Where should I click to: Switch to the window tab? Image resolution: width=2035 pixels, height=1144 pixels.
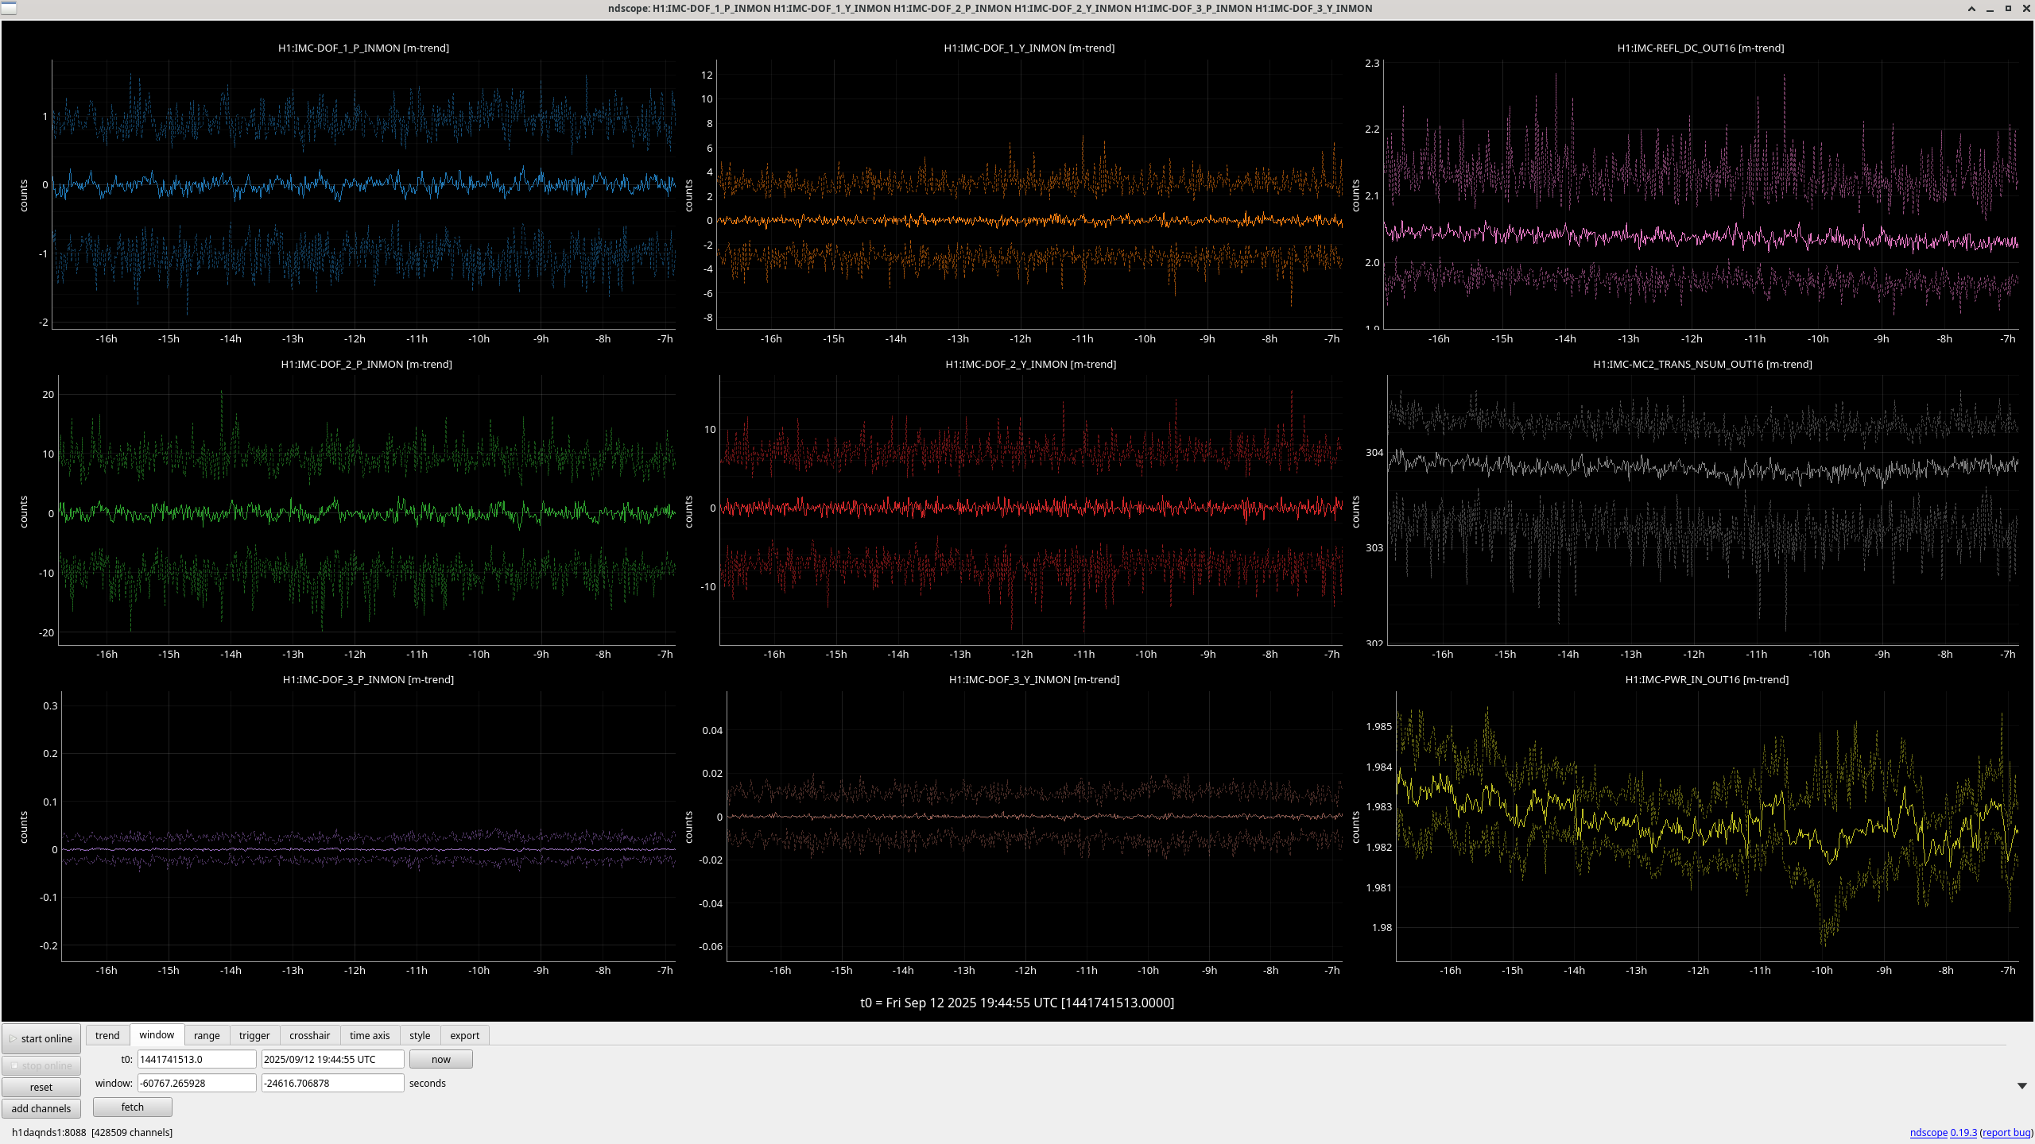point(157,1034)
